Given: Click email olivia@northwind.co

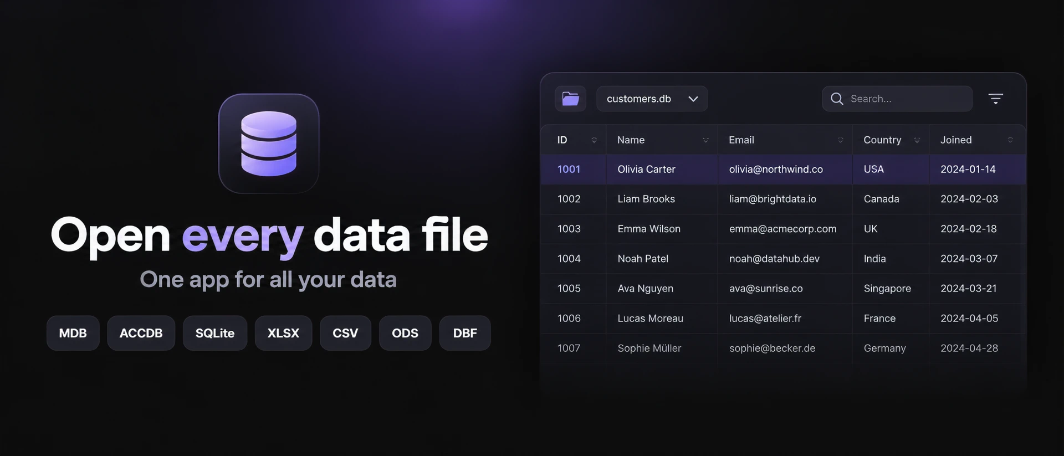Looking at the screenshot, I should 776,170.
